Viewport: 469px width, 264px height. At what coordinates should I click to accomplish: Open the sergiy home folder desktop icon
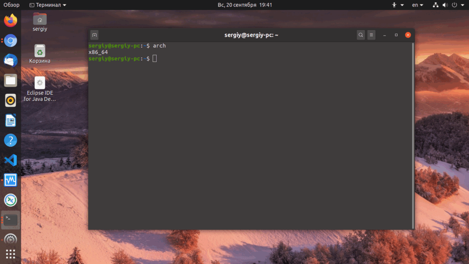pyautogui.click(x=40, y=22)
